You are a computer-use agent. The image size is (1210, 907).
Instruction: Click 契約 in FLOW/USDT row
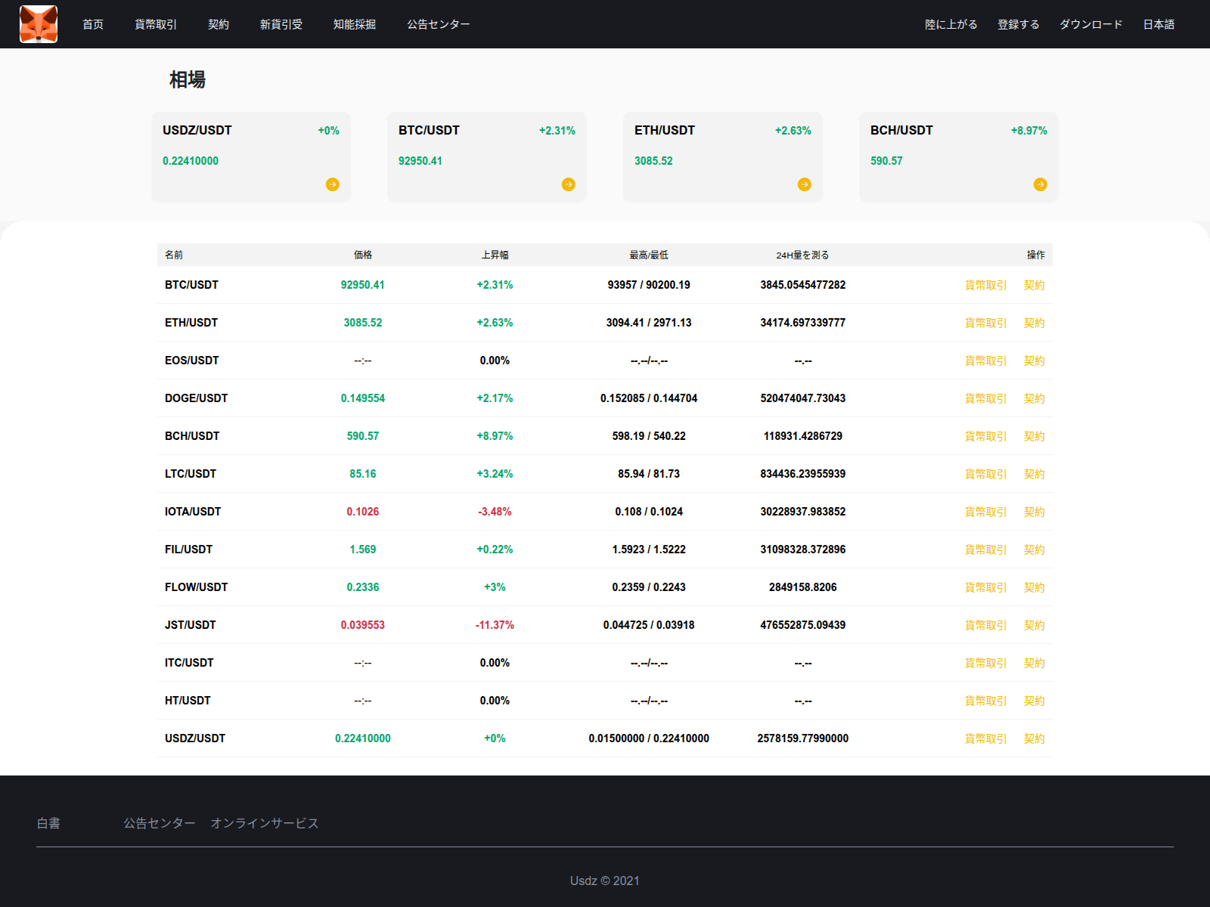1035,587
